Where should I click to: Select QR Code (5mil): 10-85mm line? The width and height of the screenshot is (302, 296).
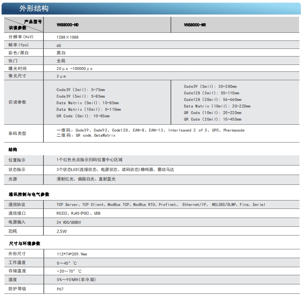pyautogui.click(x=83, y=116)
